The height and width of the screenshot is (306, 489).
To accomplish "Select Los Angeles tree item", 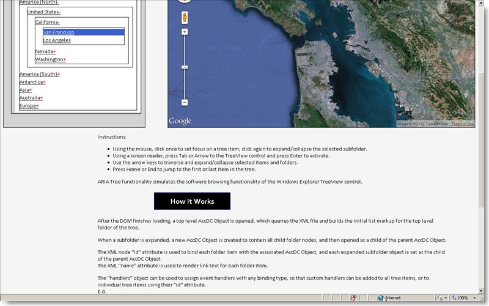I will coord(57,40).
